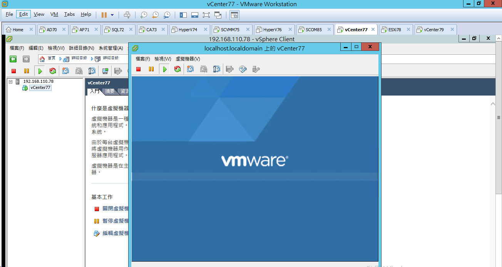Open the power options dropdown arrow
This screenshot has width=502, height=267.
112,15
